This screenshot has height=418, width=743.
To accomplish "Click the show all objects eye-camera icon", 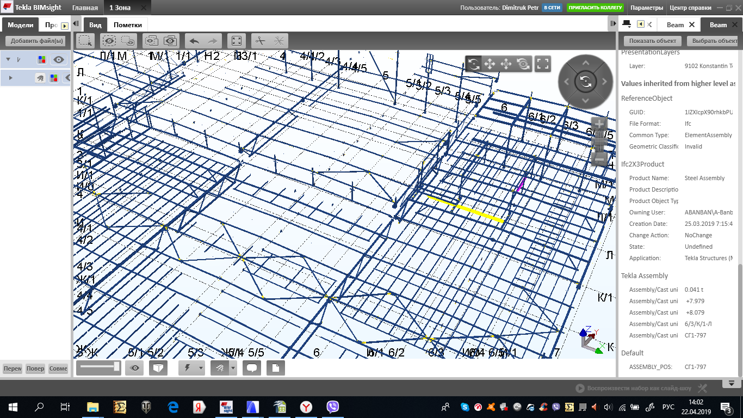I will pos(170,41).
